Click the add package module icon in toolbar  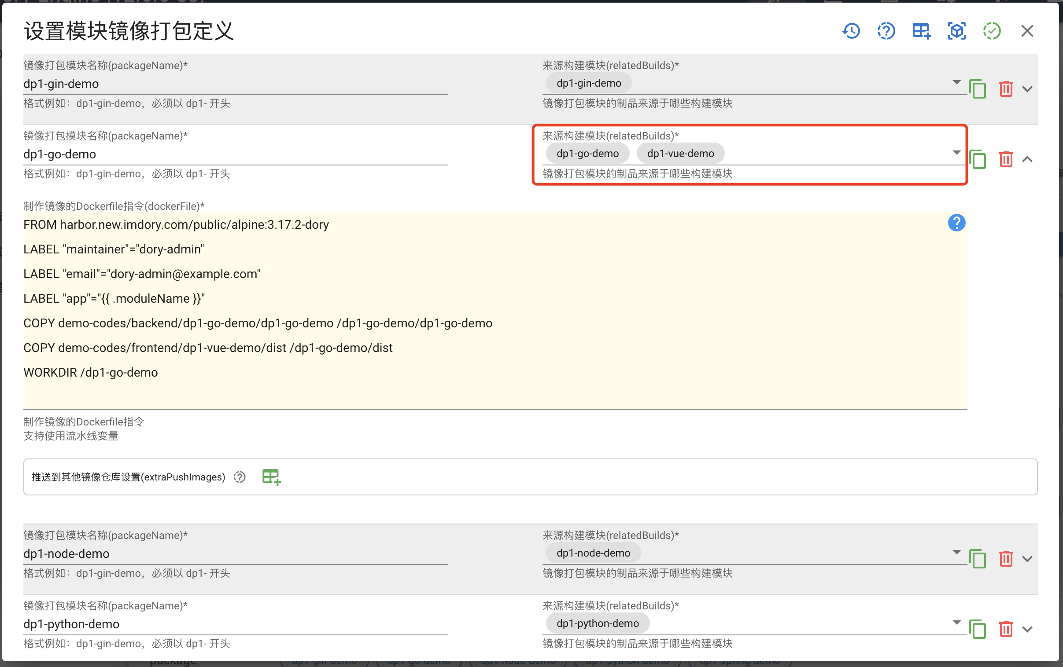(921, 31)
